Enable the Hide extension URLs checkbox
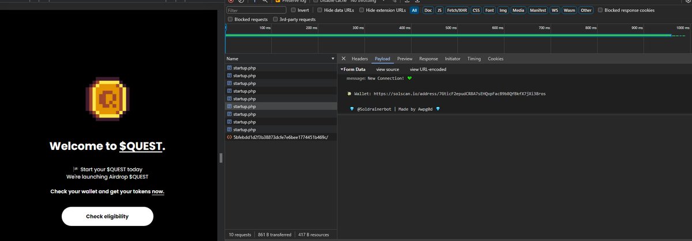 tap(362, 10)
